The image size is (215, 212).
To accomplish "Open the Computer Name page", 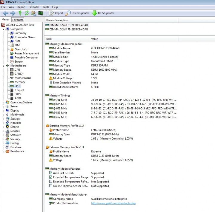I will (25, 37).
